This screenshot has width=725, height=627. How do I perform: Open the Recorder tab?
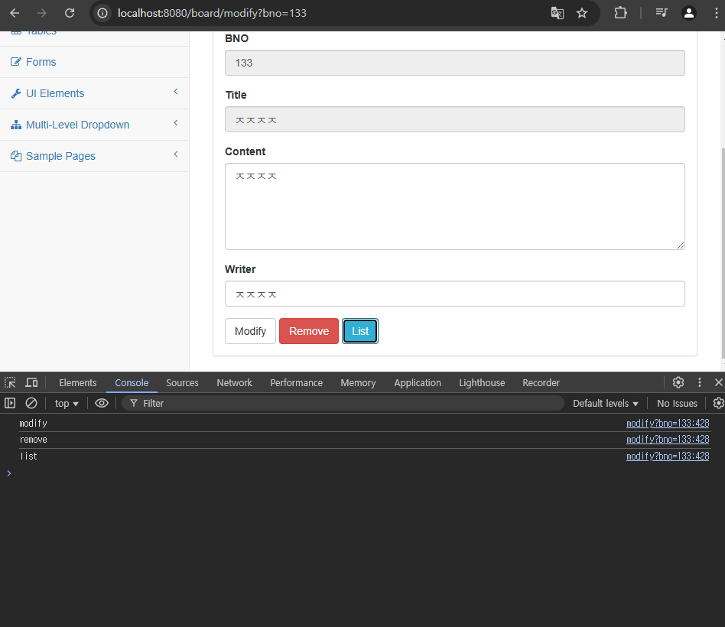[x=541, y=383]
